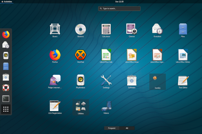Viewport: 202px width, 134px height.
Task: Toggle Show Applications grid button
Action: tap(6, 109)
